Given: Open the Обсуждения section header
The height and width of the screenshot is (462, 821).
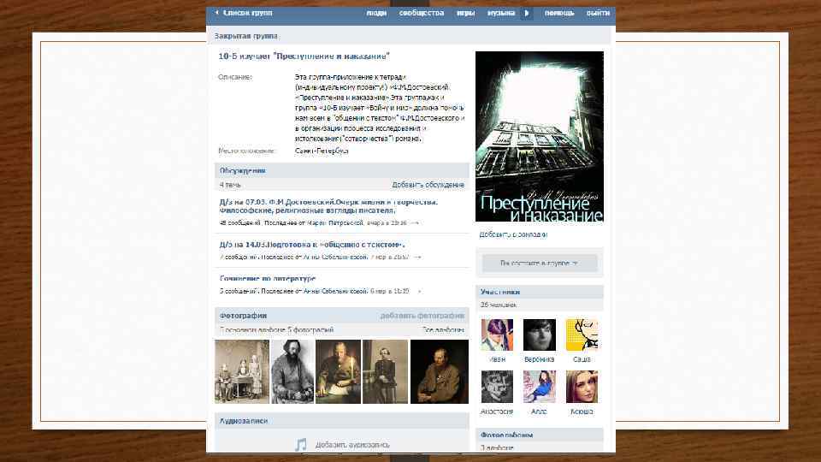Looking at the screenshot, I should tap(342, 171).
